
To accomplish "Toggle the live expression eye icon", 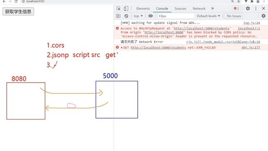I will [151, 16].
